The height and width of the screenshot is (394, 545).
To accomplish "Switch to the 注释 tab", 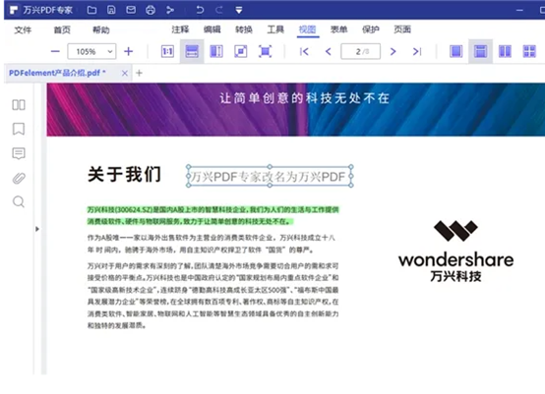I will point(180,29).
